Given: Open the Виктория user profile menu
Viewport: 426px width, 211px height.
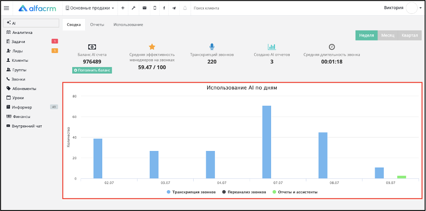Looking at the screenshot, I should coord(400,8).
